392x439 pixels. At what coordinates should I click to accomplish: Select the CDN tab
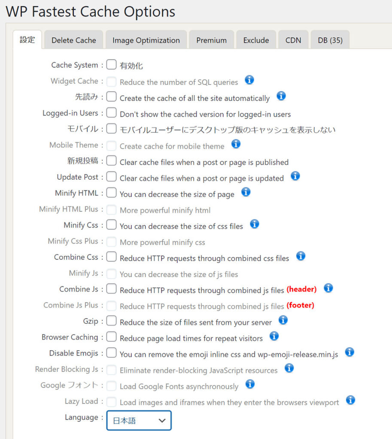[293, 40]
